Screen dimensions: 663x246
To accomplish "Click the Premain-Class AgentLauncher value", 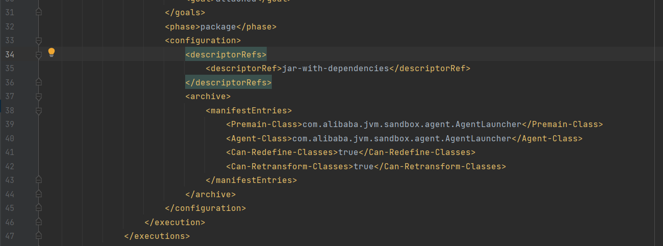I will 412,124.
